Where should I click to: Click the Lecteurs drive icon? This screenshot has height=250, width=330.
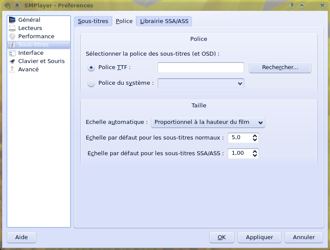click(12, 28)
